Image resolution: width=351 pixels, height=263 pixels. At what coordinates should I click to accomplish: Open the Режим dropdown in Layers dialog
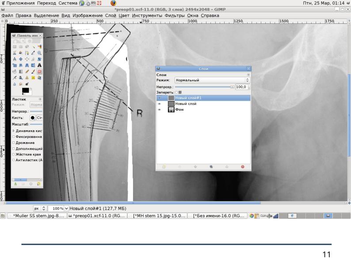coord(212,80)
